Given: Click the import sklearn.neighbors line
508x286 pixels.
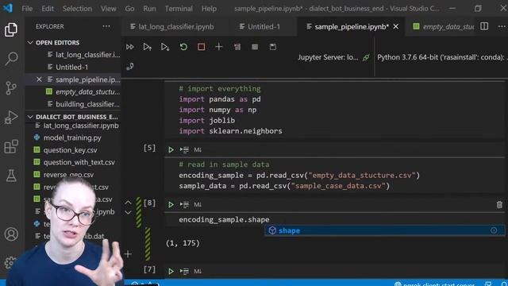Looking at the screenshot, I should pos(230,131).
